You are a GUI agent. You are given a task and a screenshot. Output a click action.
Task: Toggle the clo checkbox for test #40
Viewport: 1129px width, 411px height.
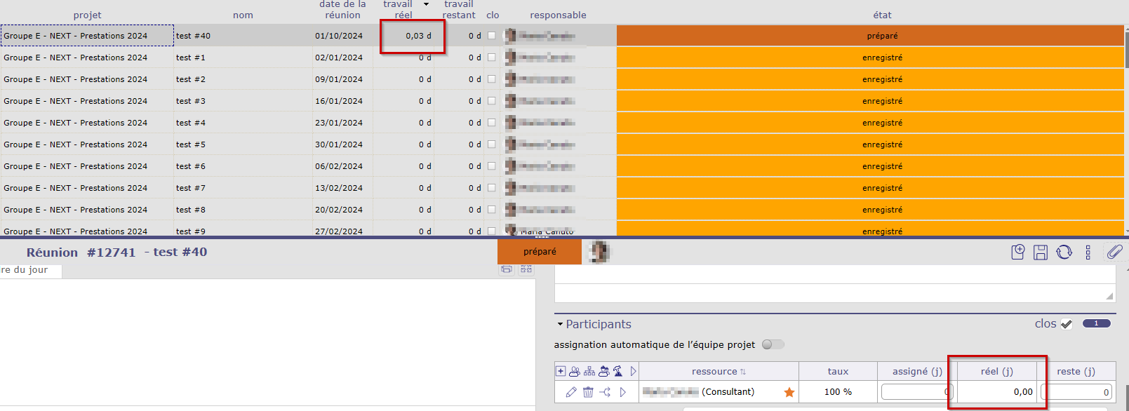pyautogui.click(x=491, y=36)
